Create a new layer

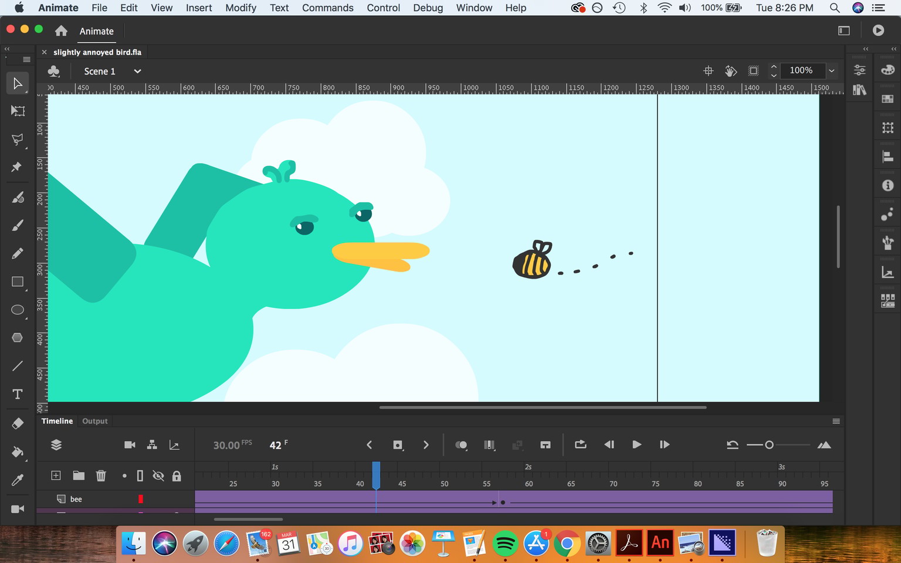click(56, 476)
